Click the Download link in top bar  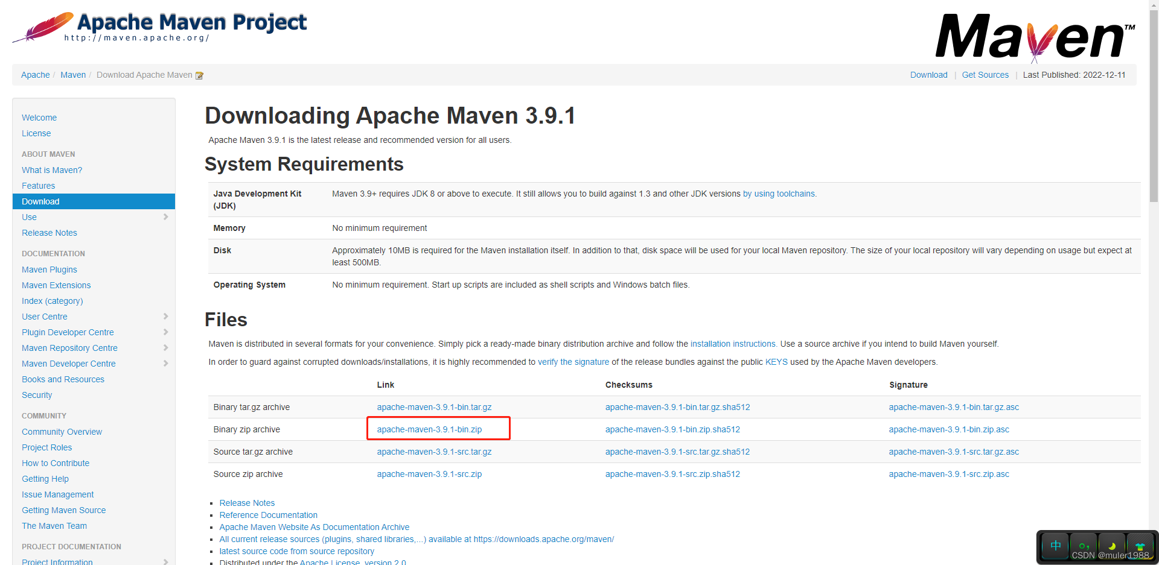pos(929,75)
